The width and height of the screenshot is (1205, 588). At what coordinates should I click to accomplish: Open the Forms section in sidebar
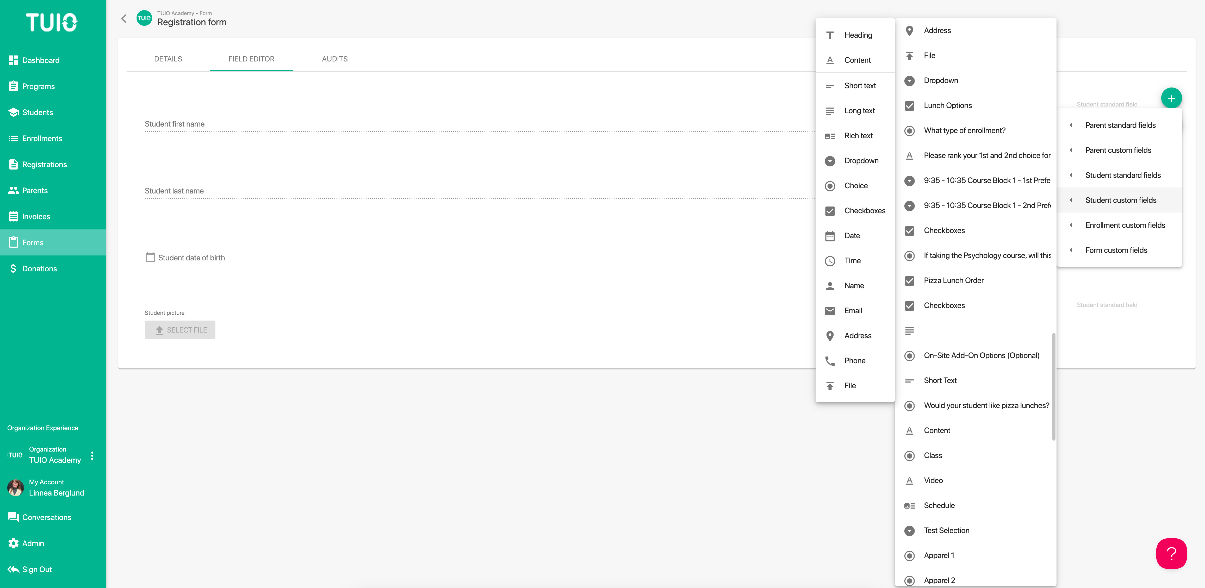tap(33, 242)
